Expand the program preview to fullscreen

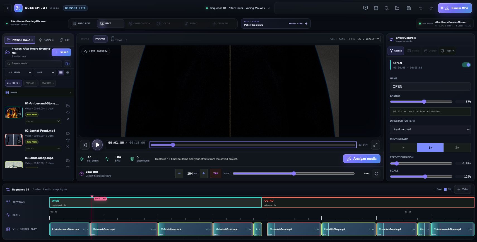(375, 145)
